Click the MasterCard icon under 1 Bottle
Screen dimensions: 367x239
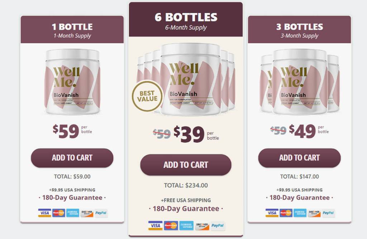point(59,213)
